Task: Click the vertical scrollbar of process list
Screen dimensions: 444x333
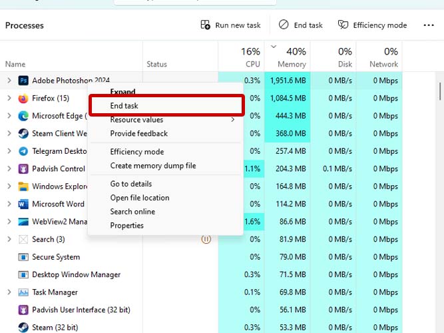Action: (x=439, y=91)
